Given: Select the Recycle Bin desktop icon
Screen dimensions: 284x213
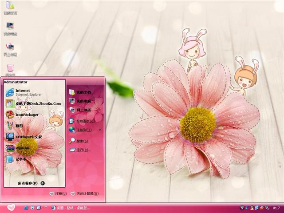Looking at the screenshot, I should (10, 69).
